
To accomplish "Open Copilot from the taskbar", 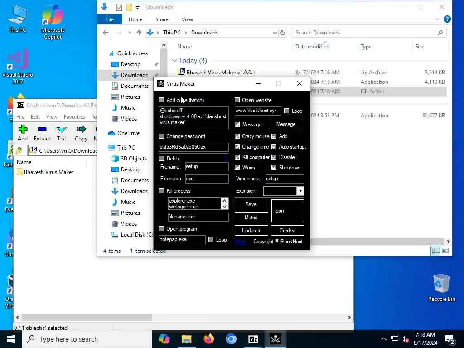I will pyautogui.click(x=164, y=339).
